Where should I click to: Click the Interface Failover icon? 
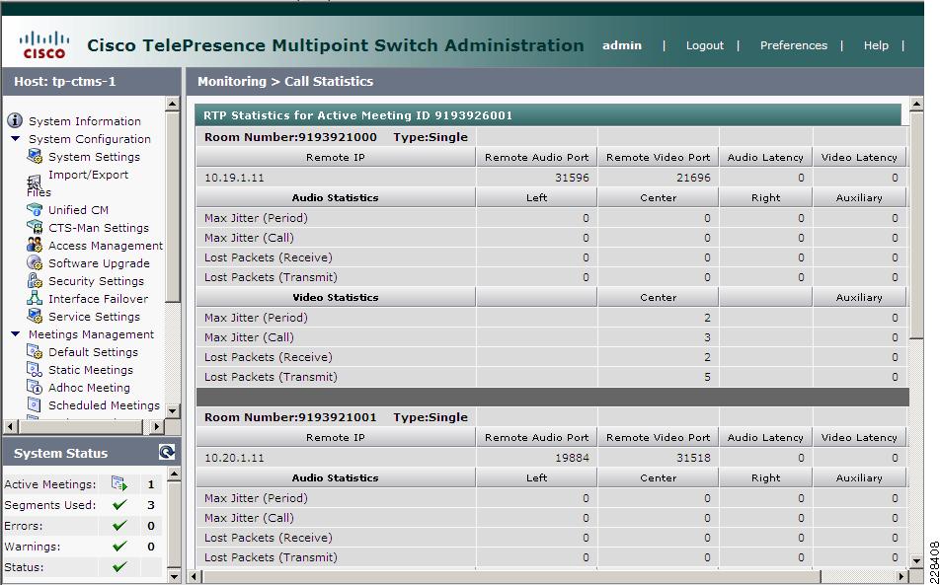35,298
